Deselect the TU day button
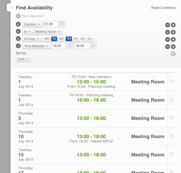The width and height of the screenshot is (181, 173). [54, 39]
